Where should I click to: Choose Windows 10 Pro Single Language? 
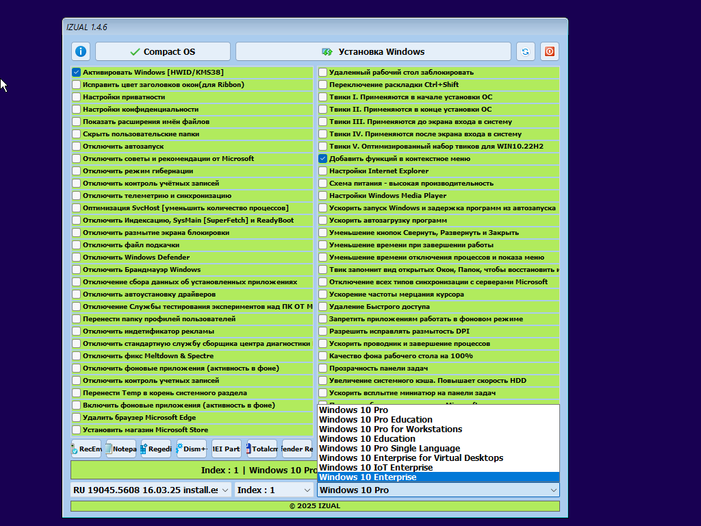[438, 448]
